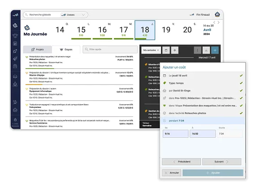Click the person icon beside par David St-Onge
This screenshot has height=187, width=261.
pyautogui.click(x=165, y=91)
